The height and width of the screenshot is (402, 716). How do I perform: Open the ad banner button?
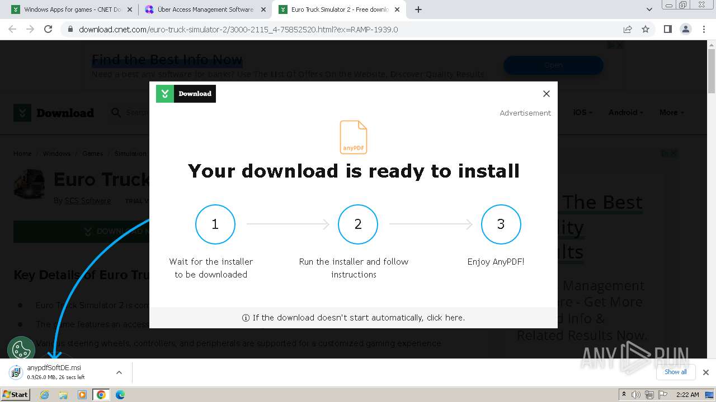click(553, 65)
